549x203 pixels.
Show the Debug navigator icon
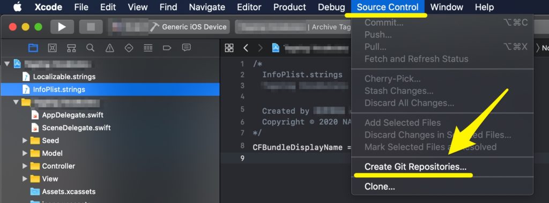click(x=148, y=48)
